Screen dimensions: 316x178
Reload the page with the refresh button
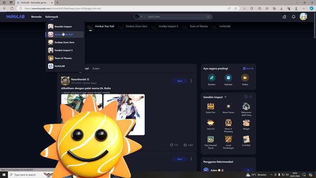[x=12, y=8]
